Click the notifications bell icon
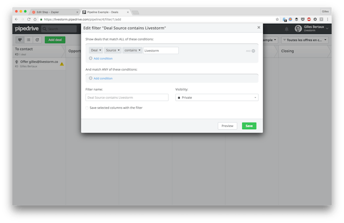The height and width of the screenshot is (223, 344). click(287, 29)
